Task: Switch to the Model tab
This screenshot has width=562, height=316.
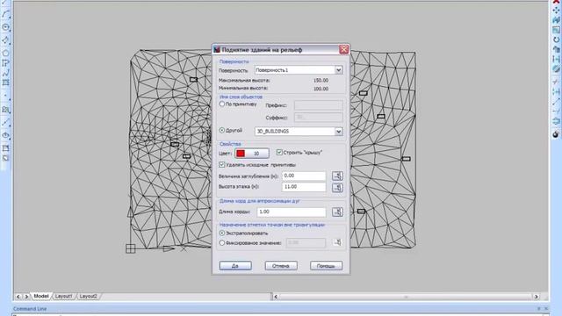Action: pos(41,297)
